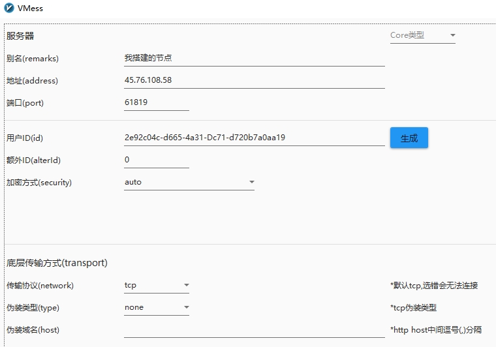Click the 服务器 section heading
This screenshot has width=496, height=347.
(x=20, y=36)
